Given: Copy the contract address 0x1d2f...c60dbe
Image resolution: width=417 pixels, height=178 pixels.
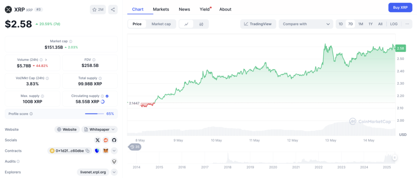Looking at the screenshot, I should click(87, 151).
